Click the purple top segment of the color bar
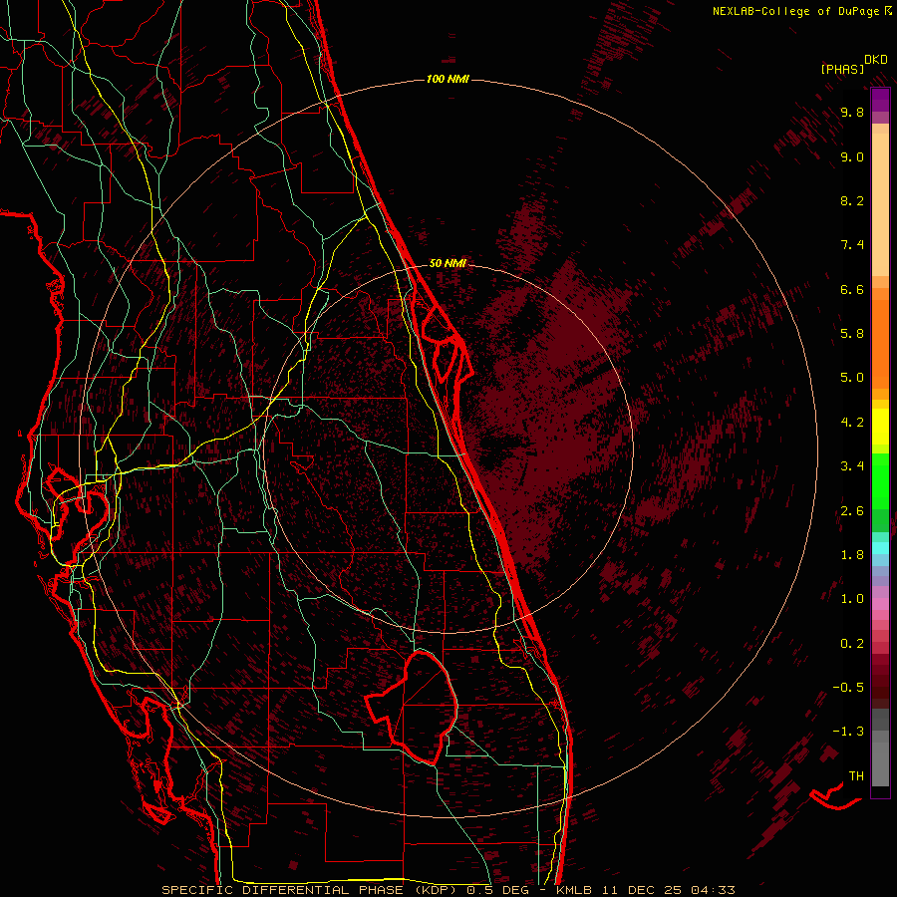 [880, 100]
